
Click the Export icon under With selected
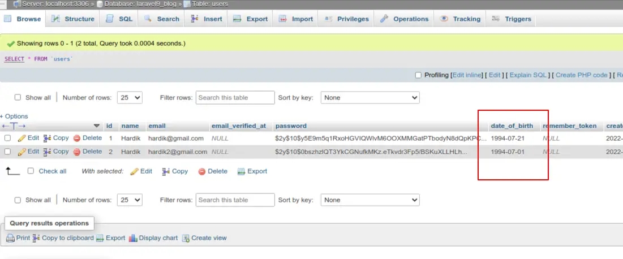coord(241,171)
